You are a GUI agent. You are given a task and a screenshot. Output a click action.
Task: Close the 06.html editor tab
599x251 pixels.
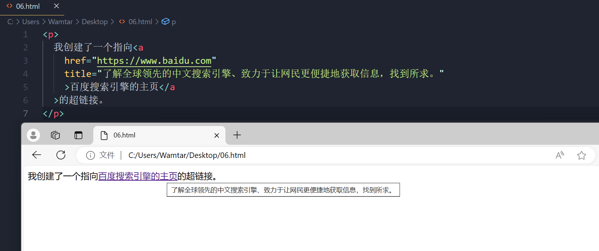56,6
